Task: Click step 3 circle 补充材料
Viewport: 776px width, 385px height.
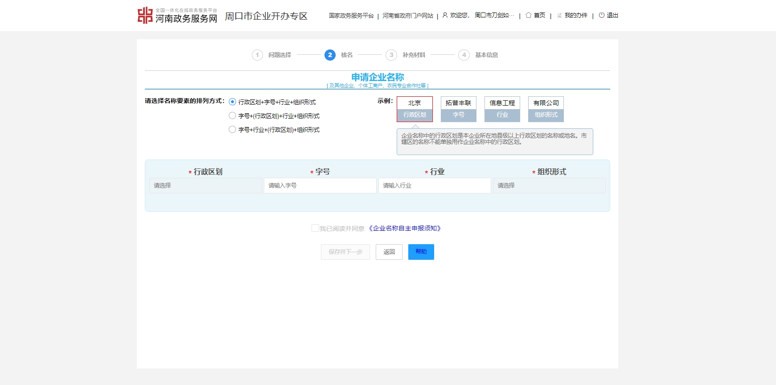Action: pyautogui.click(x=391, y=55)
